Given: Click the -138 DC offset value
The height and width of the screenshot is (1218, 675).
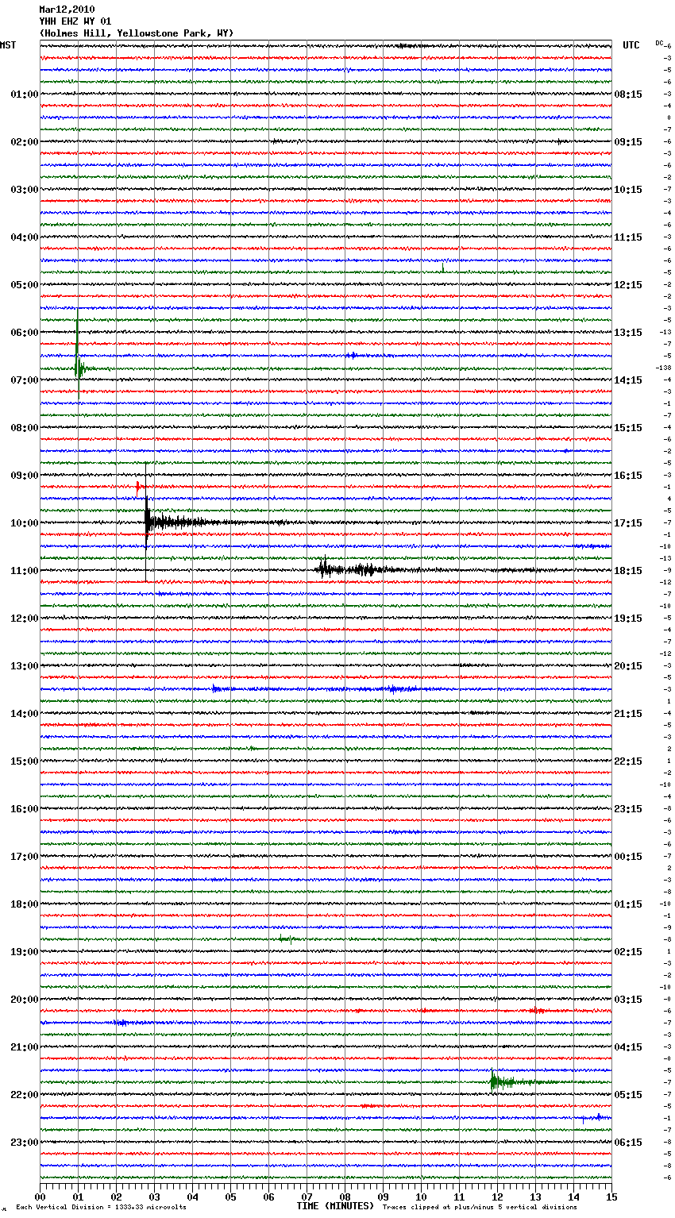Looking at the screenshot, I should pyautogui.click(x=664, y=368).
